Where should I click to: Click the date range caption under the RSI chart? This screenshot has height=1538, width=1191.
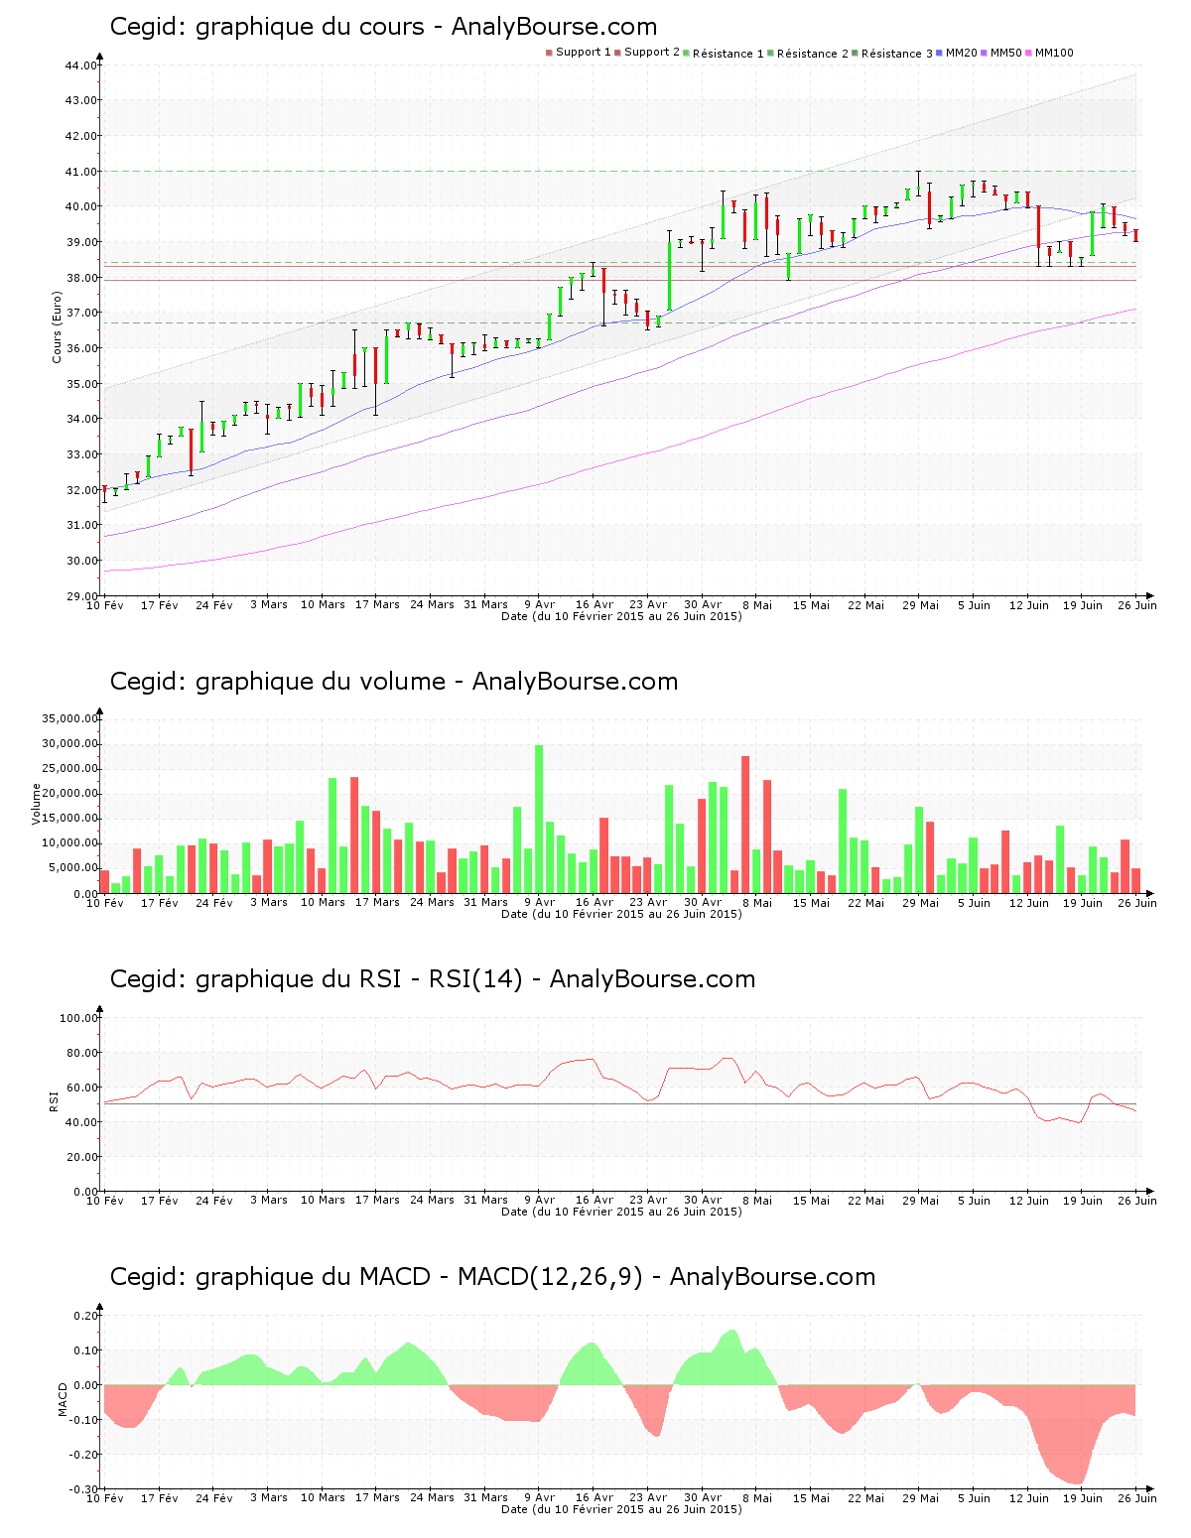click(x=621, y=1212)
